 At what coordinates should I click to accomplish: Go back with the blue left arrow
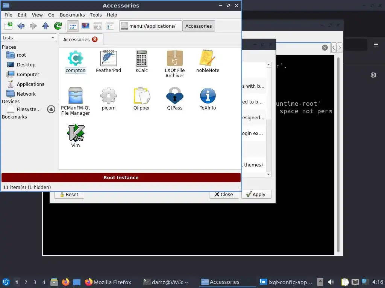point(21,26)
